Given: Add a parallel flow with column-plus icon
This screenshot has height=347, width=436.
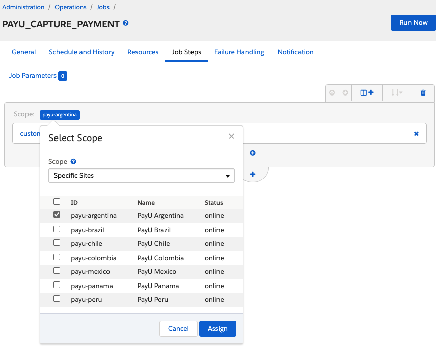Looking at the screenshot, I should 367,92.
